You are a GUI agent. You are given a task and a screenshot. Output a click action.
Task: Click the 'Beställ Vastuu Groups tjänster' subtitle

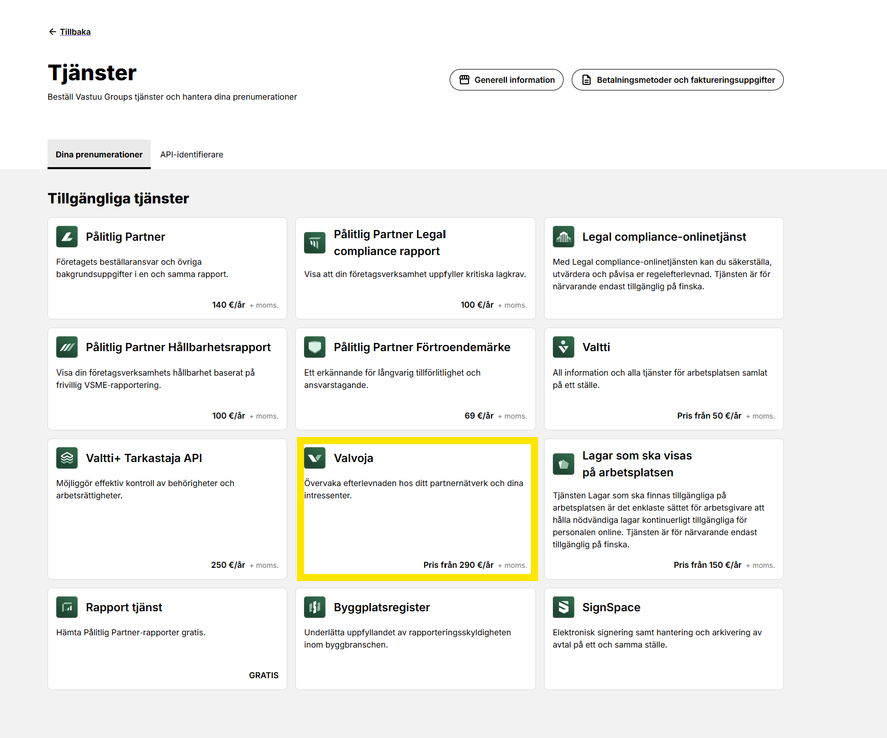[172, 97]
